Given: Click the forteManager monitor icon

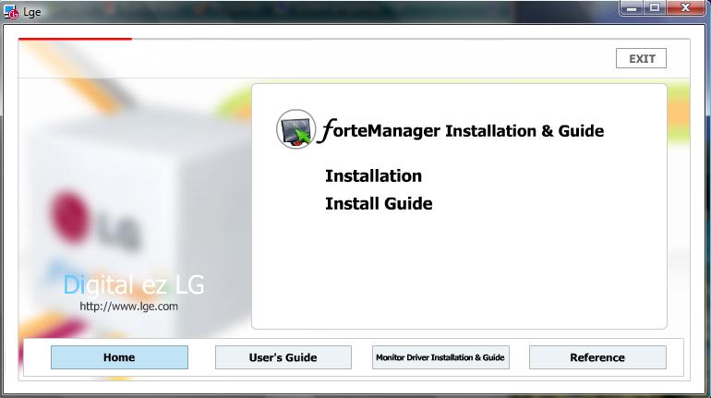Looking at the screenshot, I should point(295,129).
